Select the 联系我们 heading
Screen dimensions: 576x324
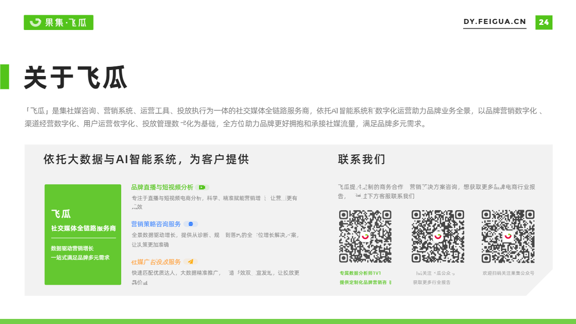point(361,159)
